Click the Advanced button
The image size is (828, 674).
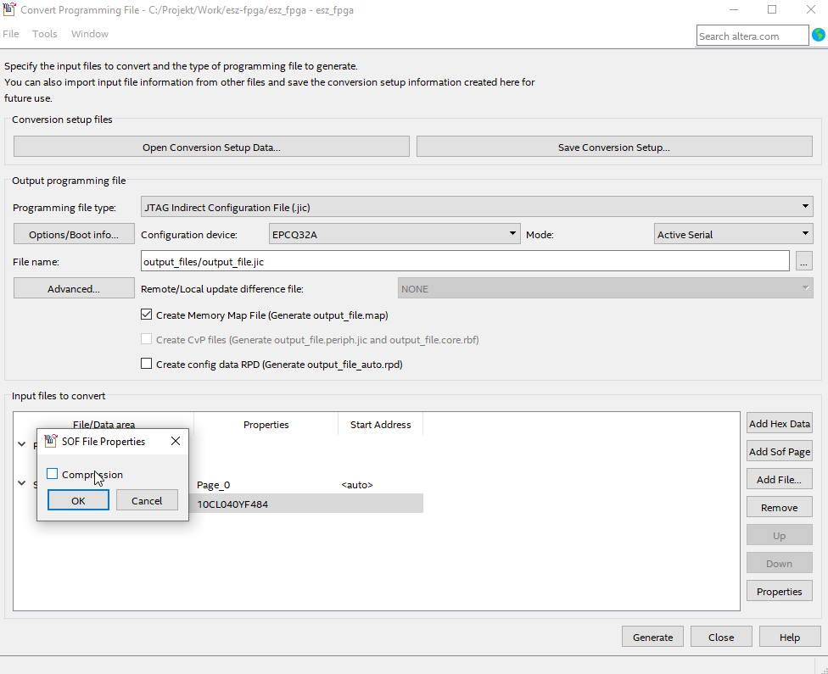pyautogui.click(x=74, y=289)
